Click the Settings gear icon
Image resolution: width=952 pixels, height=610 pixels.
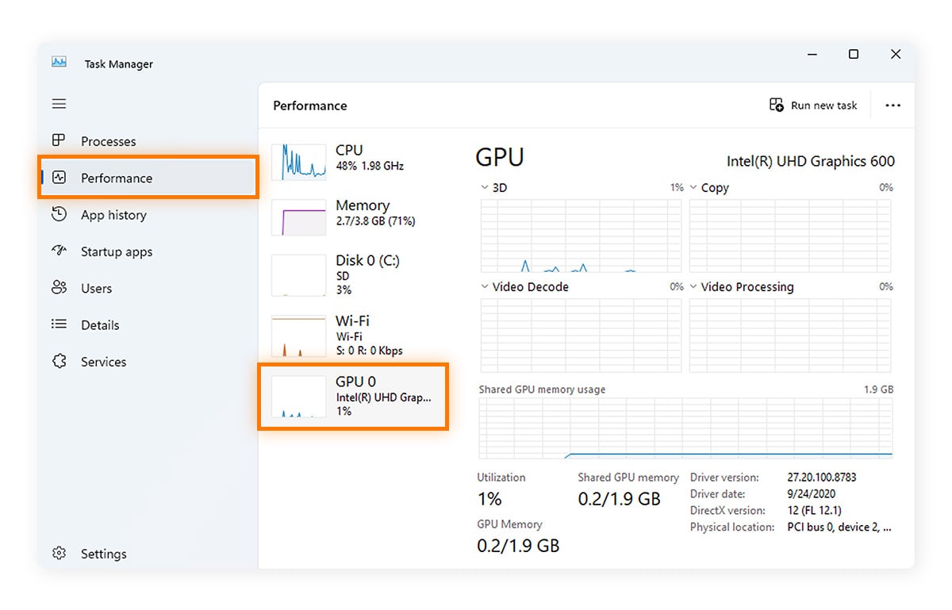(59, 553)
